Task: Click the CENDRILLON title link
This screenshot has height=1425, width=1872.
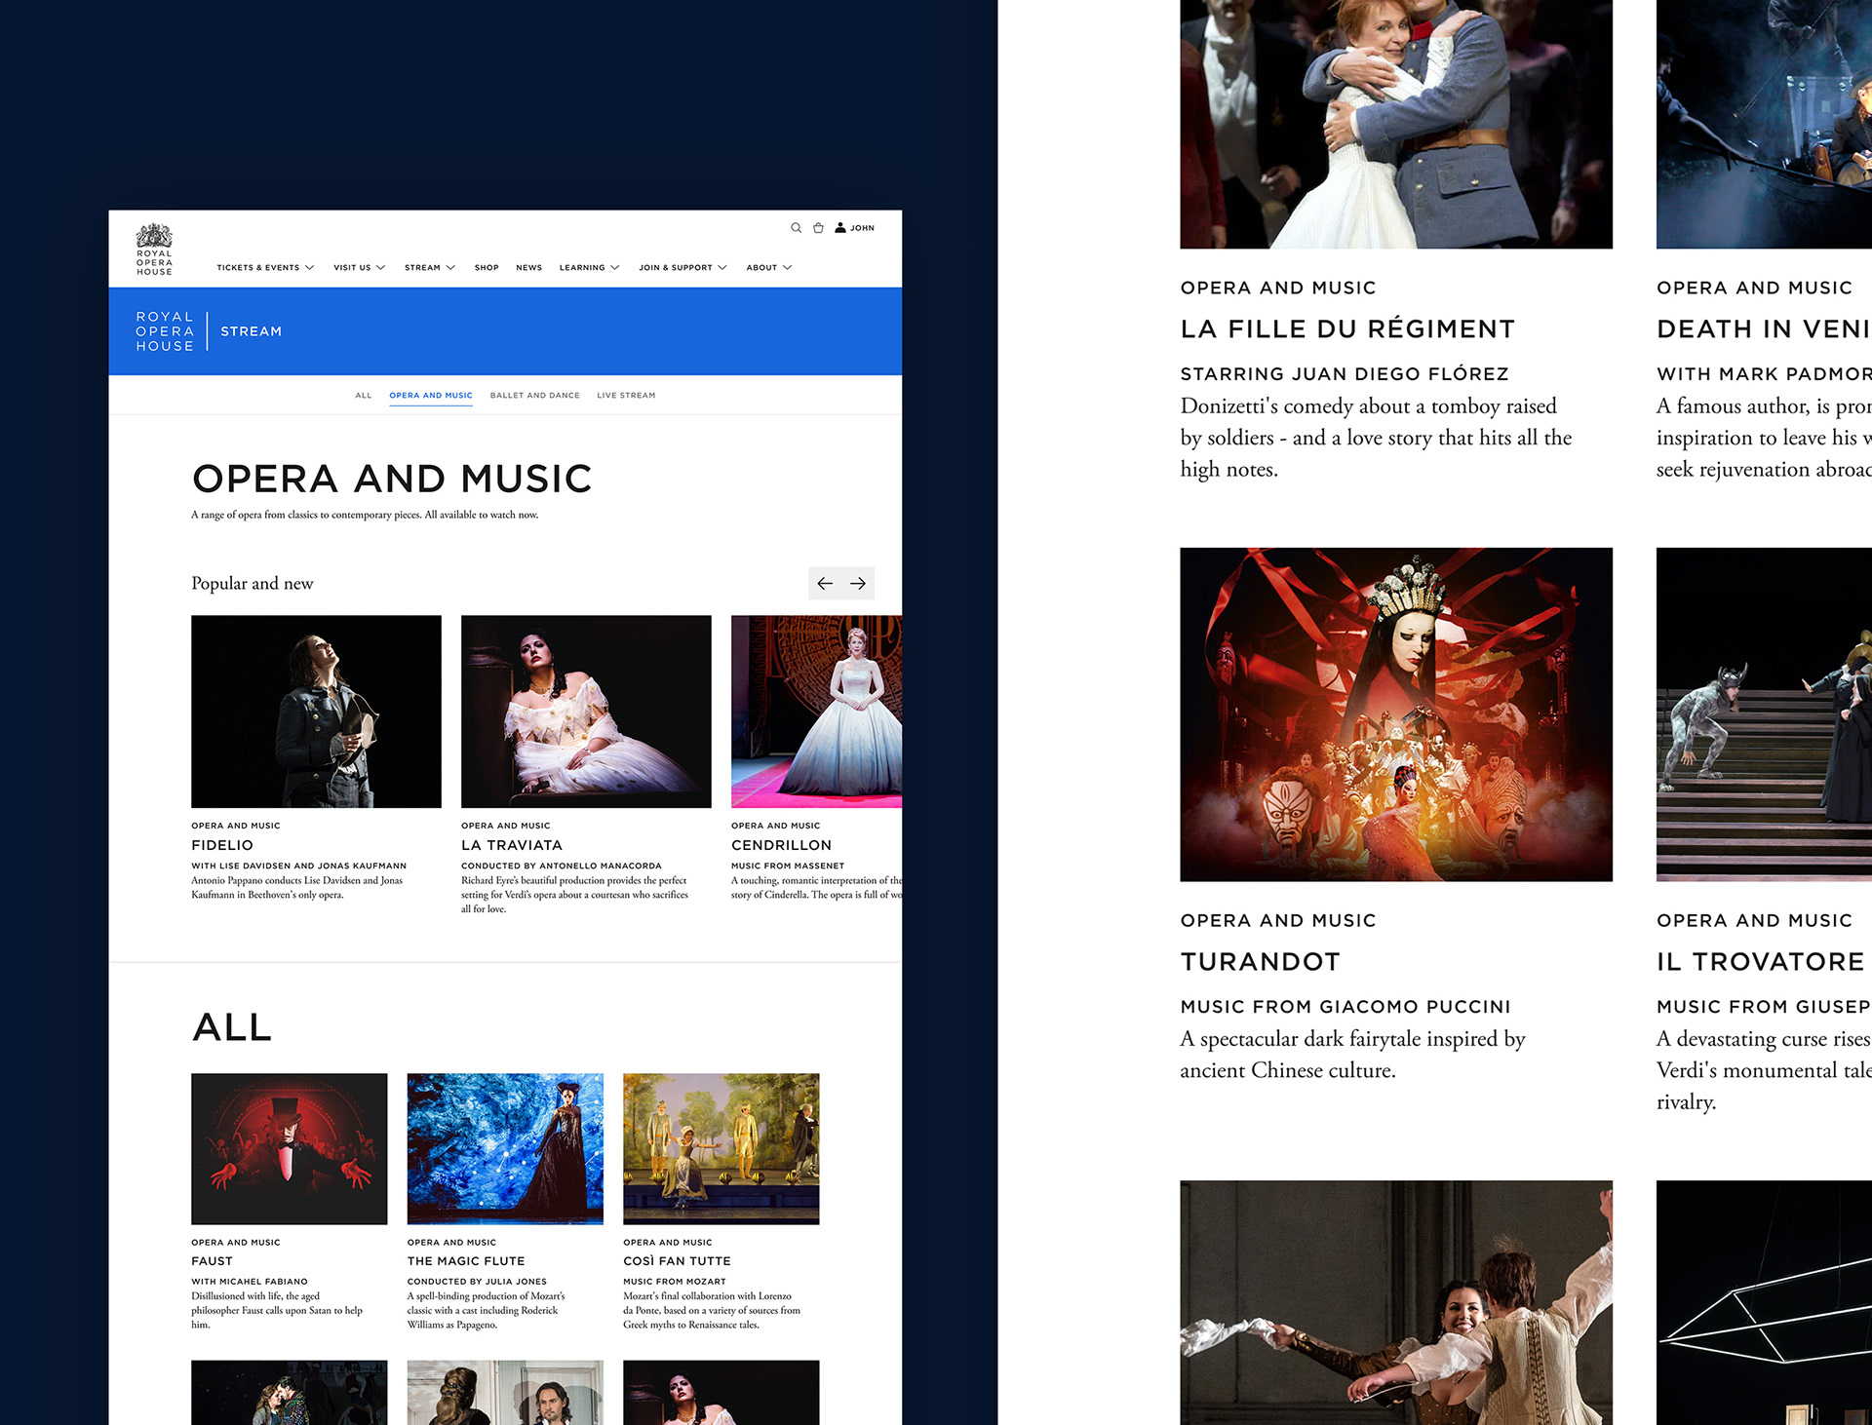Action: (x=781, y=845)
